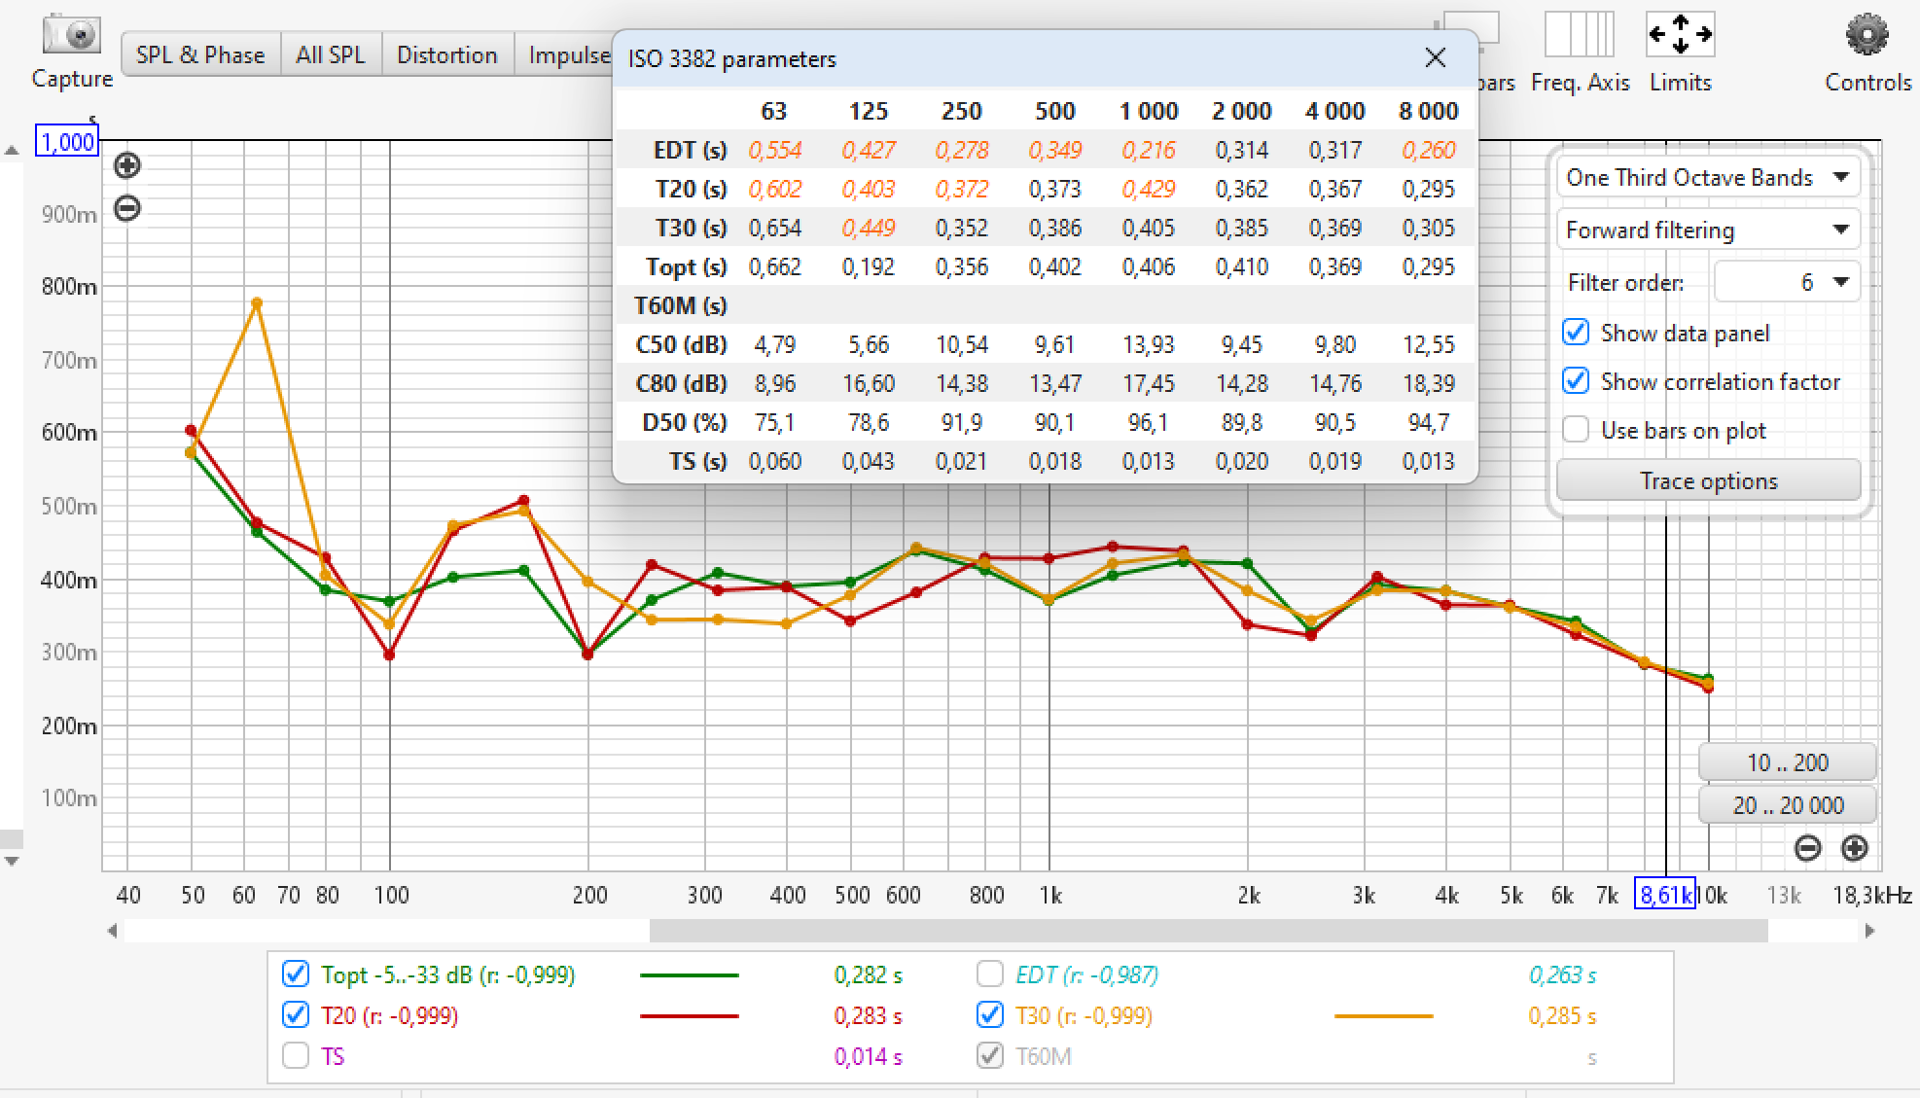1920x1098 pixels.
Task: Toggle the Freq. Axis icon
Action: 1580,34
